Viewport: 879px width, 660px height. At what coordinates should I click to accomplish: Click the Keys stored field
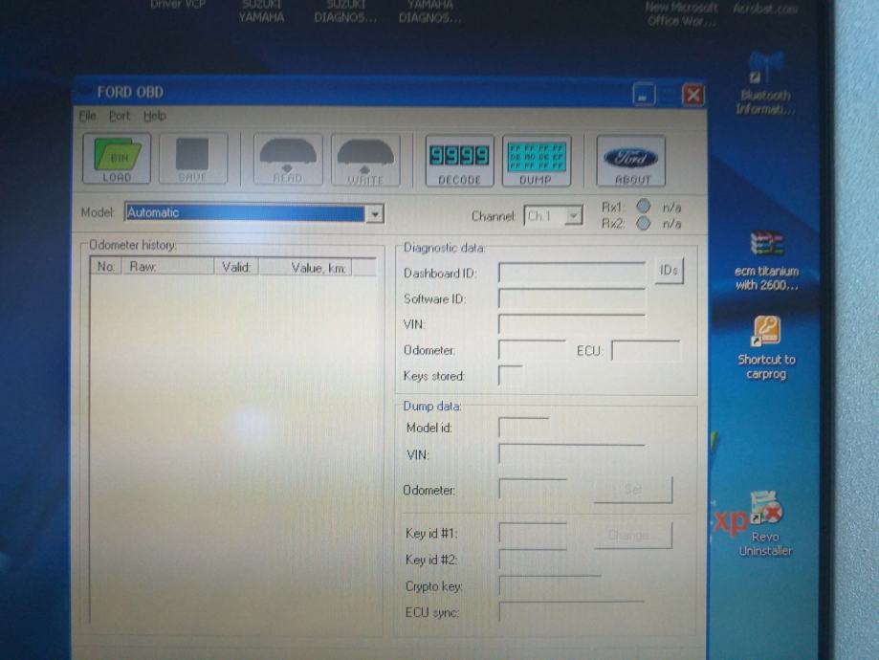tap(511, 375)
